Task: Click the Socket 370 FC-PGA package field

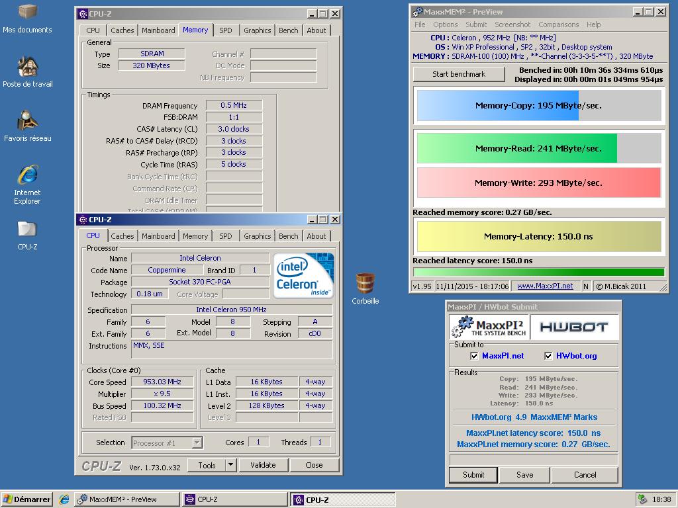Action: (200, 282)
